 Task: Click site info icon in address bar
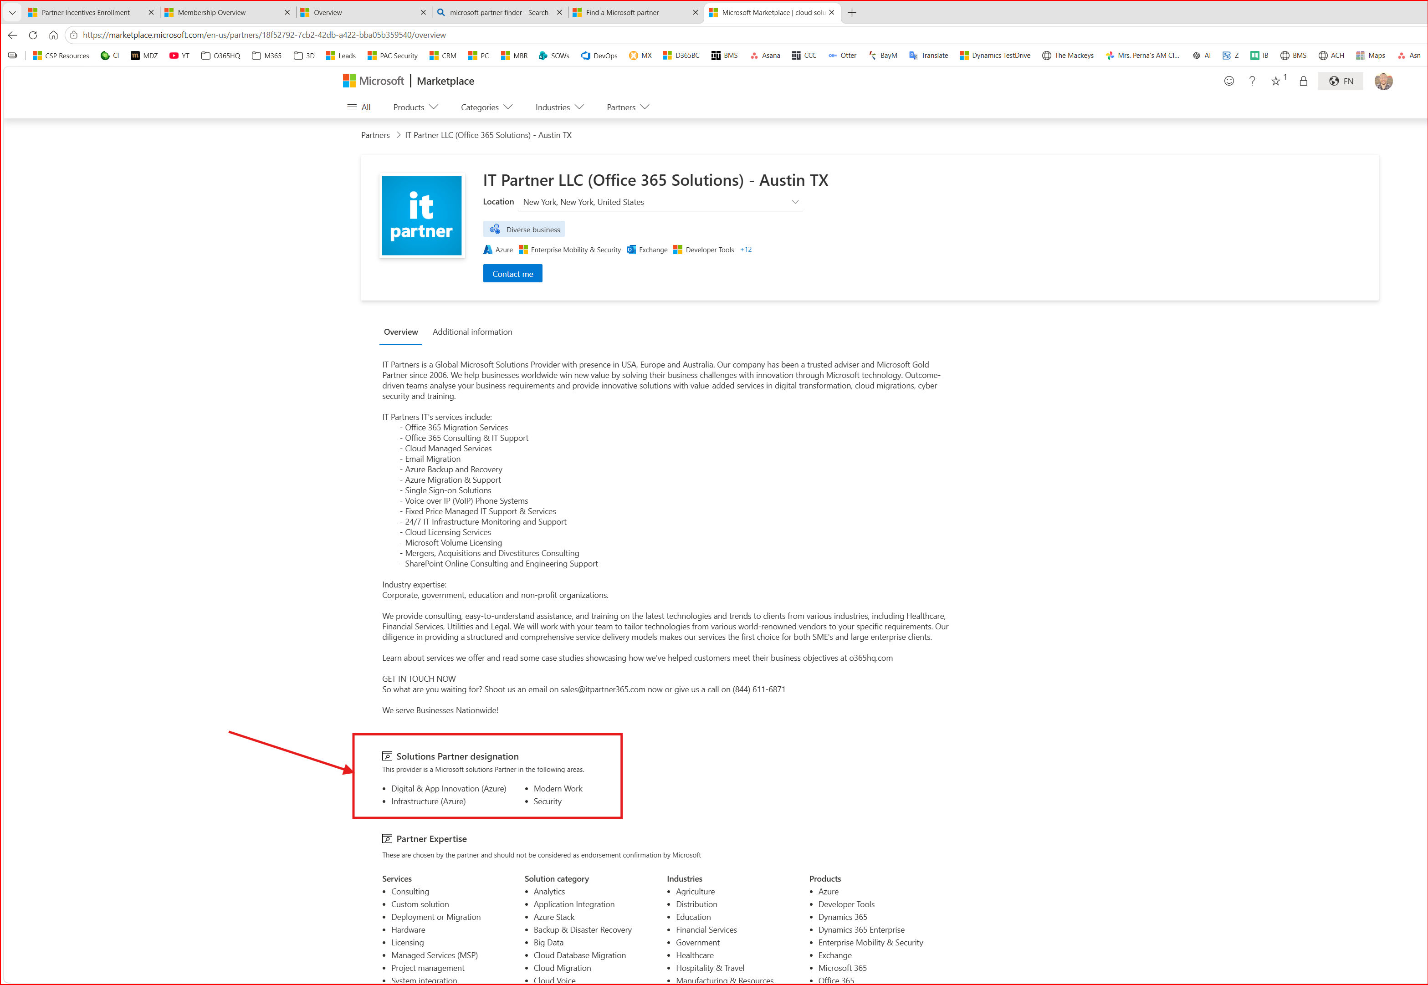tap(74, 35)
